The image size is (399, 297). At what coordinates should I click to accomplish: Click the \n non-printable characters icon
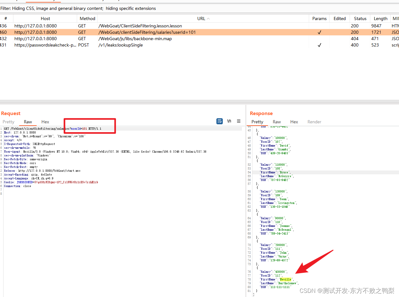(x=229, y=121)
